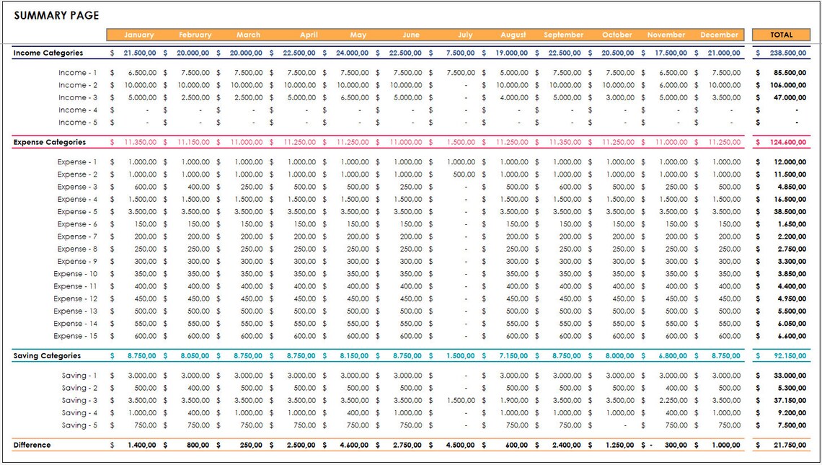This screenshot has width=822, height=465.
Task: Select the May column header
Action: tap(358, 34)
